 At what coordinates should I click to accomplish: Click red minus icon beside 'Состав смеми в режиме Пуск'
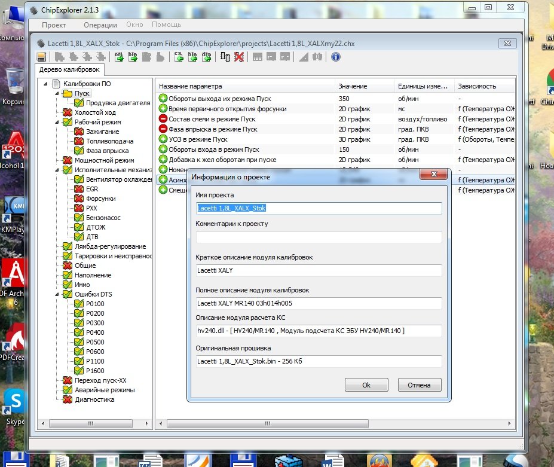[163, 119]
